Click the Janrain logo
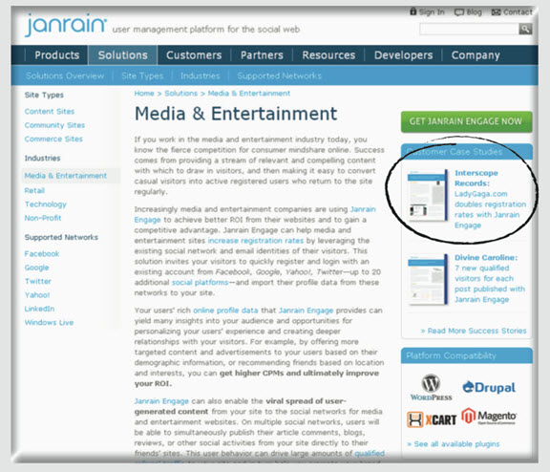Screen dimensions: 550x472 click(66, 25)
